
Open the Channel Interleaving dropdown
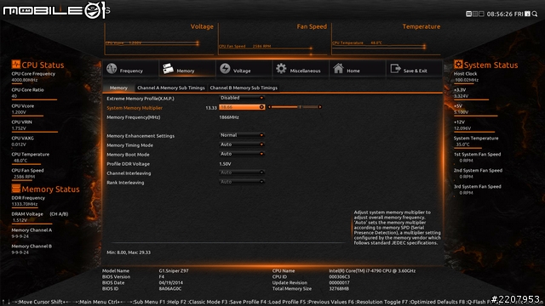(x=242, y=173)
